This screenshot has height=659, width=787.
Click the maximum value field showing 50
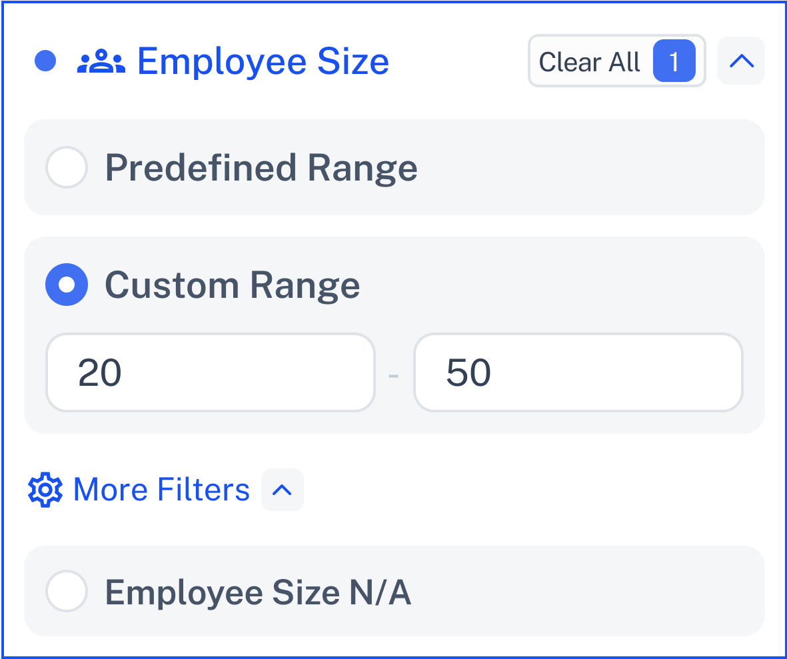click(x=578, y=372)
